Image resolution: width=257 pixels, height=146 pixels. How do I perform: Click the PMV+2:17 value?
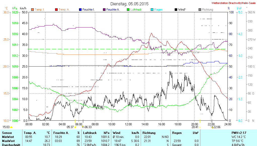[239, 133]
